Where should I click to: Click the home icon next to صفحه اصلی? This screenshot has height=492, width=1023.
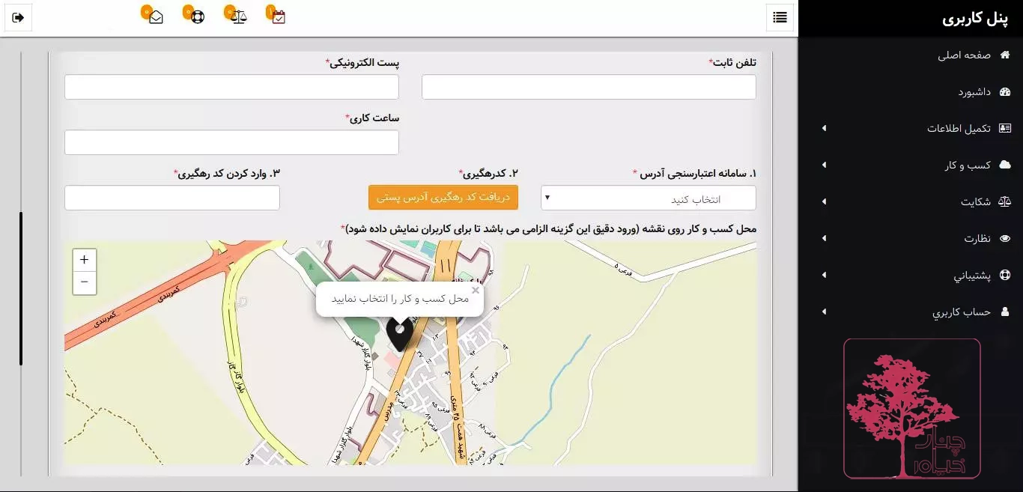coord(1005,55)
